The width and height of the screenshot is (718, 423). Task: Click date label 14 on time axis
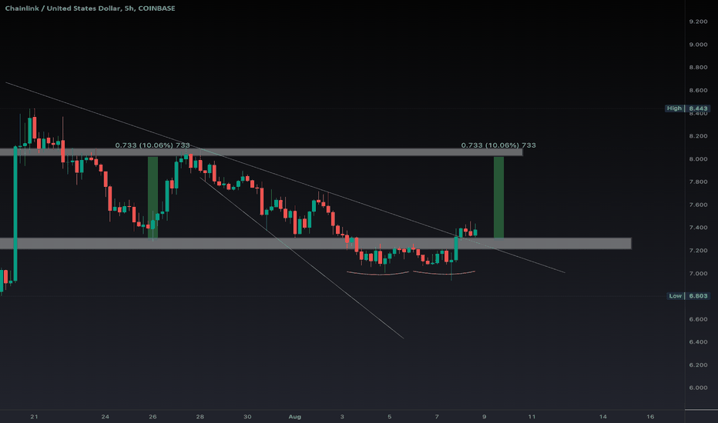(x=602, y=417)
